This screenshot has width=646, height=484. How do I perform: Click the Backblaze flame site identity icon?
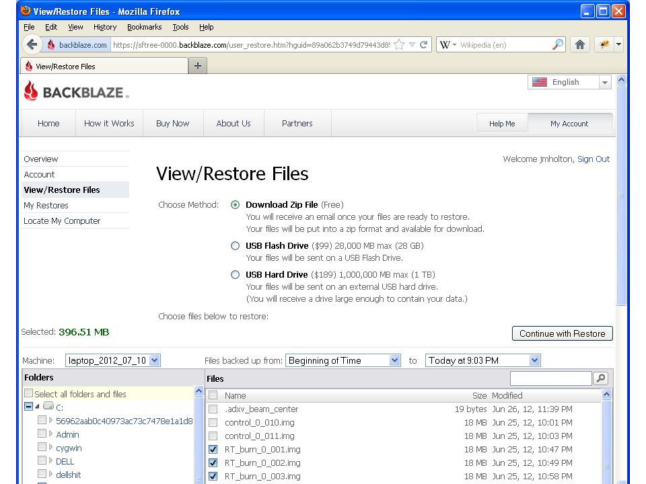51,45
